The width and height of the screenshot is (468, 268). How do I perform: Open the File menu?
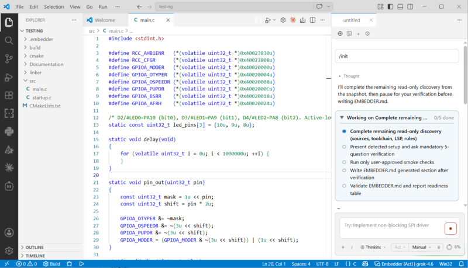(x=20, y=6)
